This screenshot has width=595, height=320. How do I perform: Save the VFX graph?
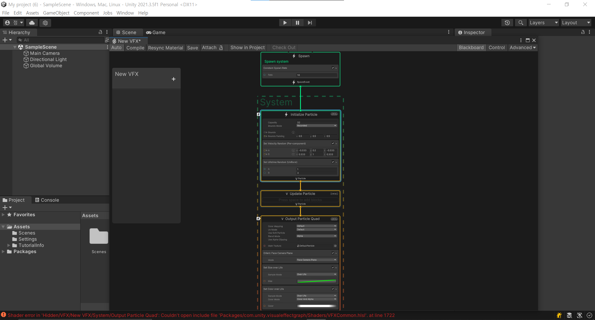pos(192,48)
